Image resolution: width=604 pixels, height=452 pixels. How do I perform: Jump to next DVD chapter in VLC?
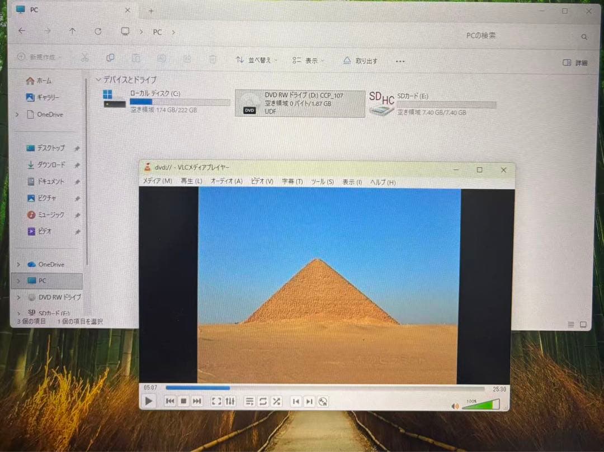(x=309, y=401)
